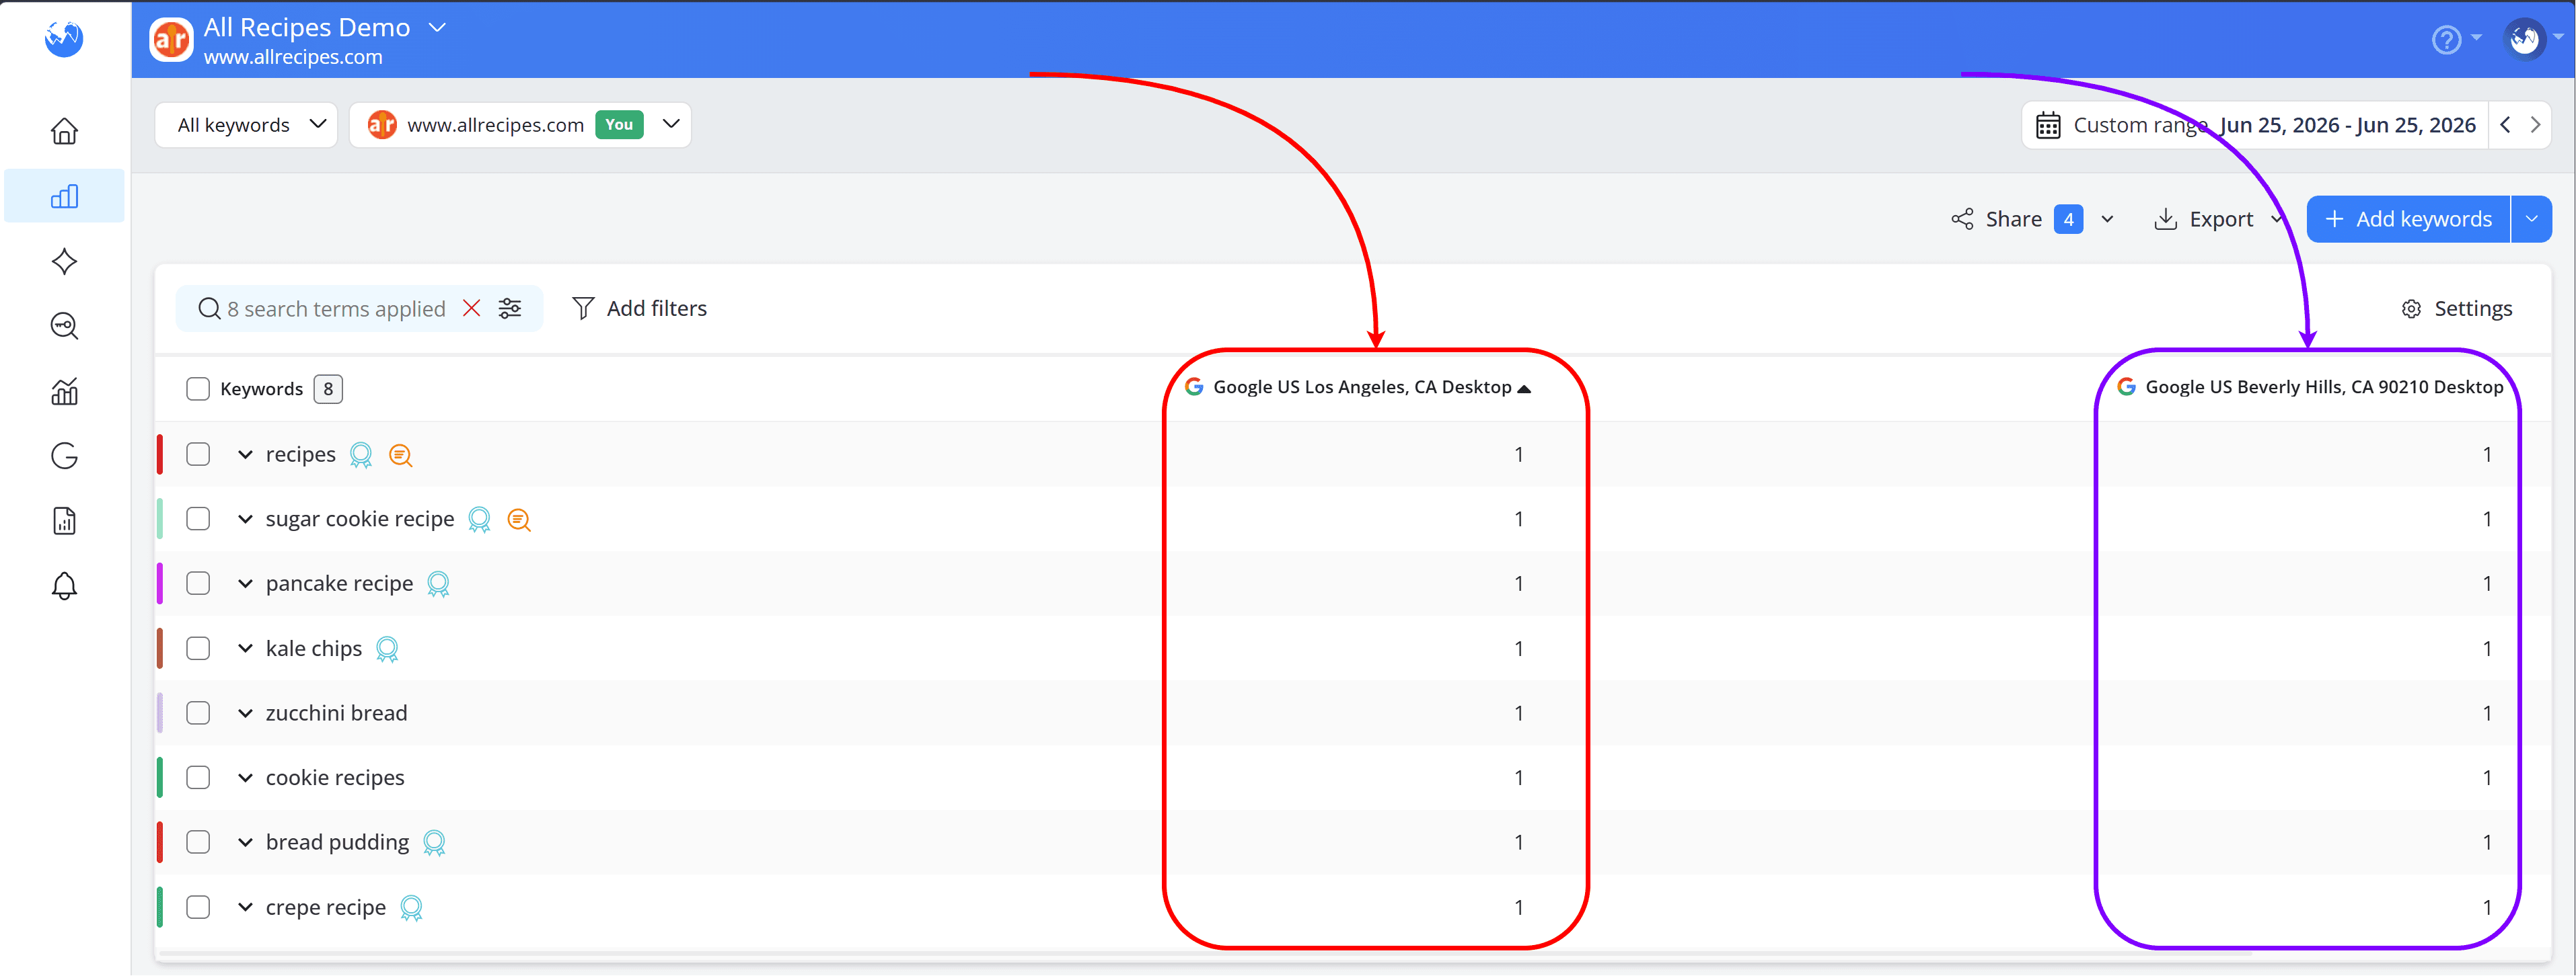Click the kale chips keyword text
This screenshot has width=2576, height=976.
click(314, 649)
